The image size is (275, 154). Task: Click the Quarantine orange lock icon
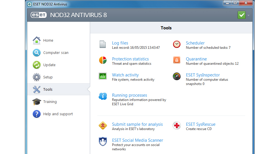(177, 60)
